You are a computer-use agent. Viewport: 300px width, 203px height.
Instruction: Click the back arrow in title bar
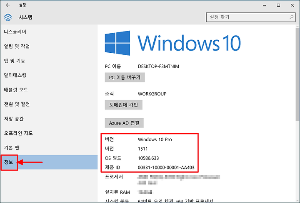(x=8, y=5)
